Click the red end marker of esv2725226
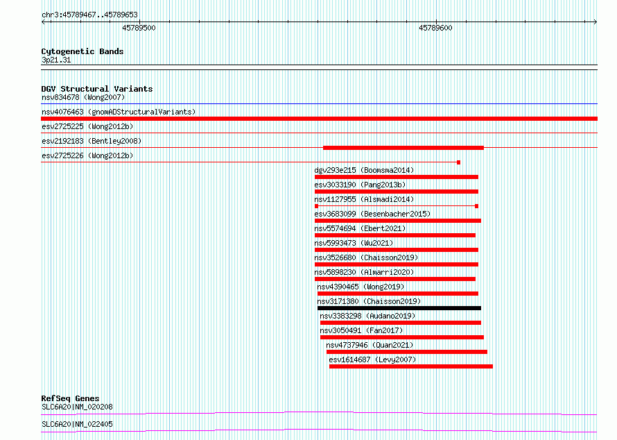 [x=458, y=162]
